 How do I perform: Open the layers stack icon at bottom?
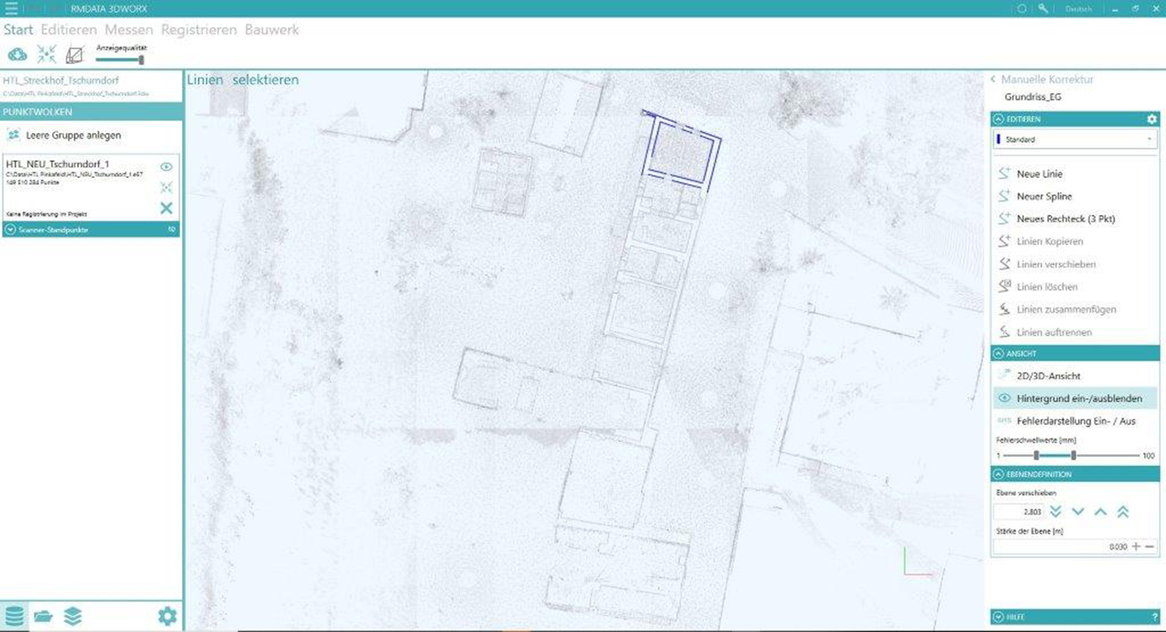73,616
